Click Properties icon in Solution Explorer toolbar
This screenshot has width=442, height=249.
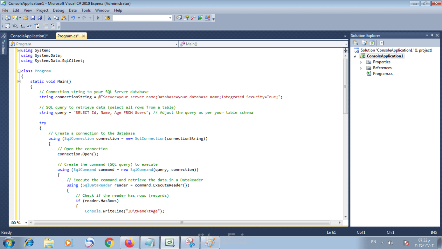[356, 43]
